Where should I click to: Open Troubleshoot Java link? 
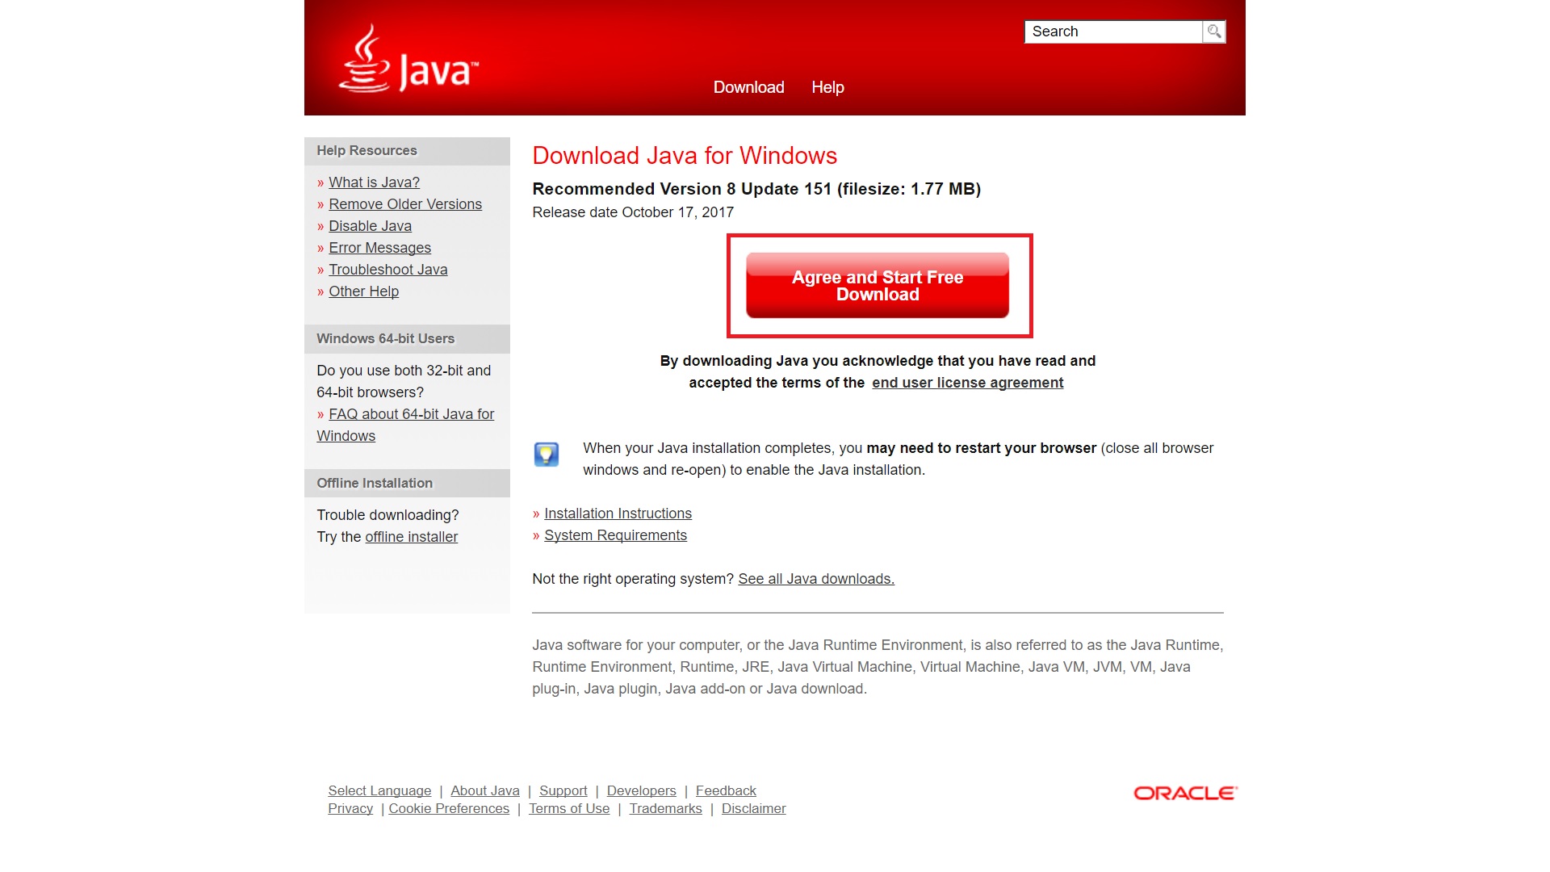(387, 270)
